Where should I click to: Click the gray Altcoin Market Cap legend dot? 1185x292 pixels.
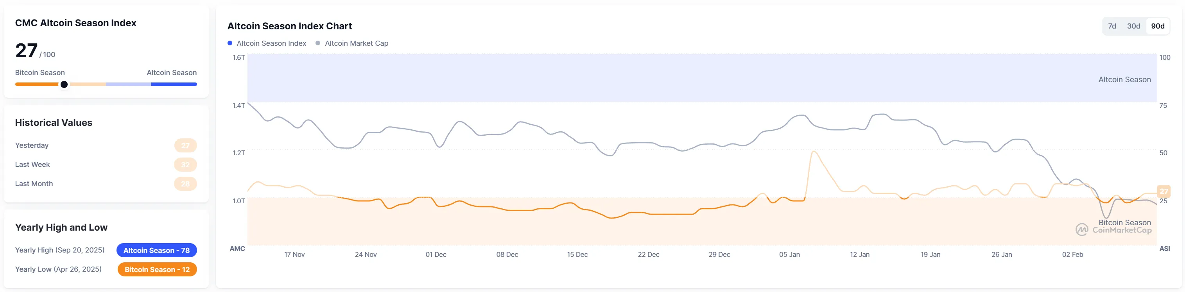coord(318,43)
